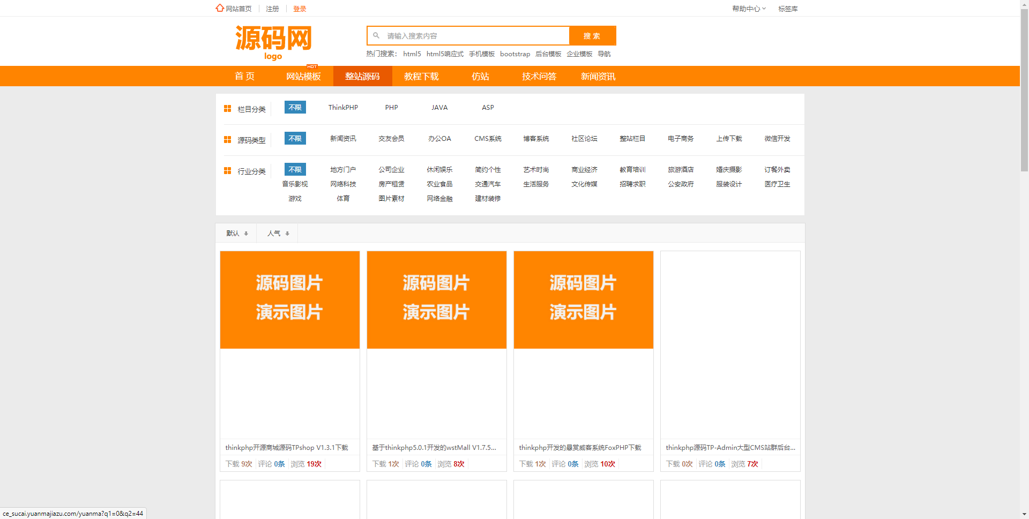Filter source type by CMS系统

488,138
